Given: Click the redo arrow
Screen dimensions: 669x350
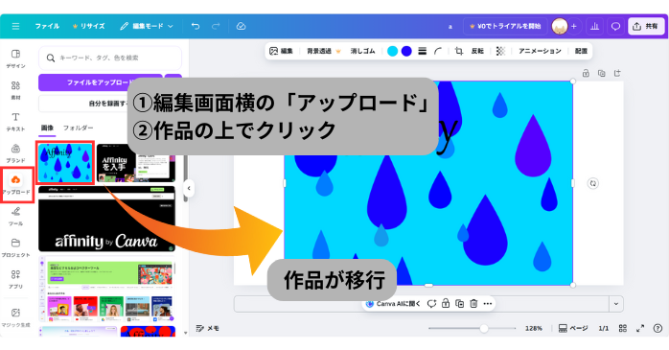Looking at the screenshot, I should pyautogui.click(x=216, y=27).
